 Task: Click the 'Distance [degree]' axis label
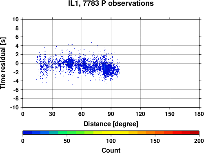click(111, 124)
